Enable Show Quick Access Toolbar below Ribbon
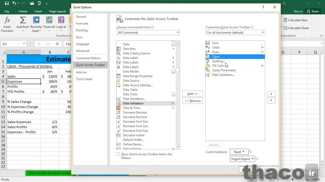 pyautogui.click(x=118, y=154)
